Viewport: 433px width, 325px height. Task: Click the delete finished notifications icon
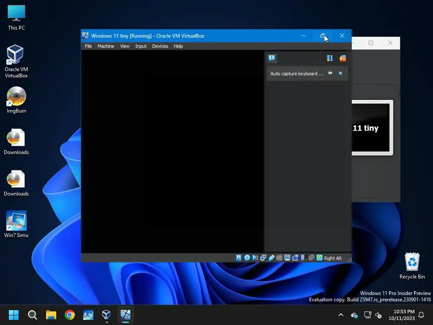(343, 58)
